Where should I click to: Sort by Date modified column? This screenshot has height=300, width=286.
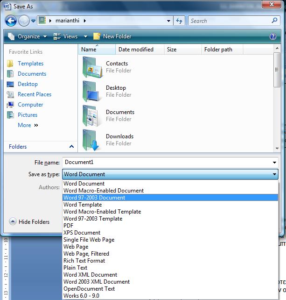[x=140, y=50]
